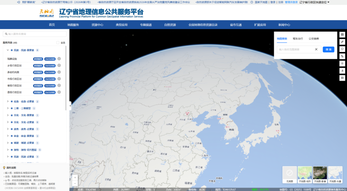The width and height of the screenshot is (347, 191).
Task: Open the 地图服务 nav menu
Action: [x=73, y=25]
